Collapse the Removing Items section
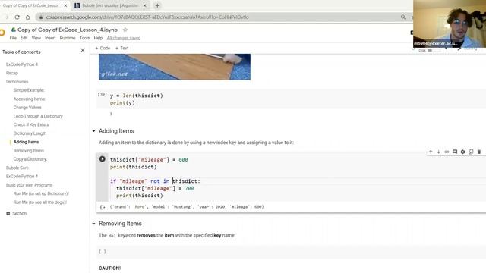 pyautogui.click(x=93, y=224)
